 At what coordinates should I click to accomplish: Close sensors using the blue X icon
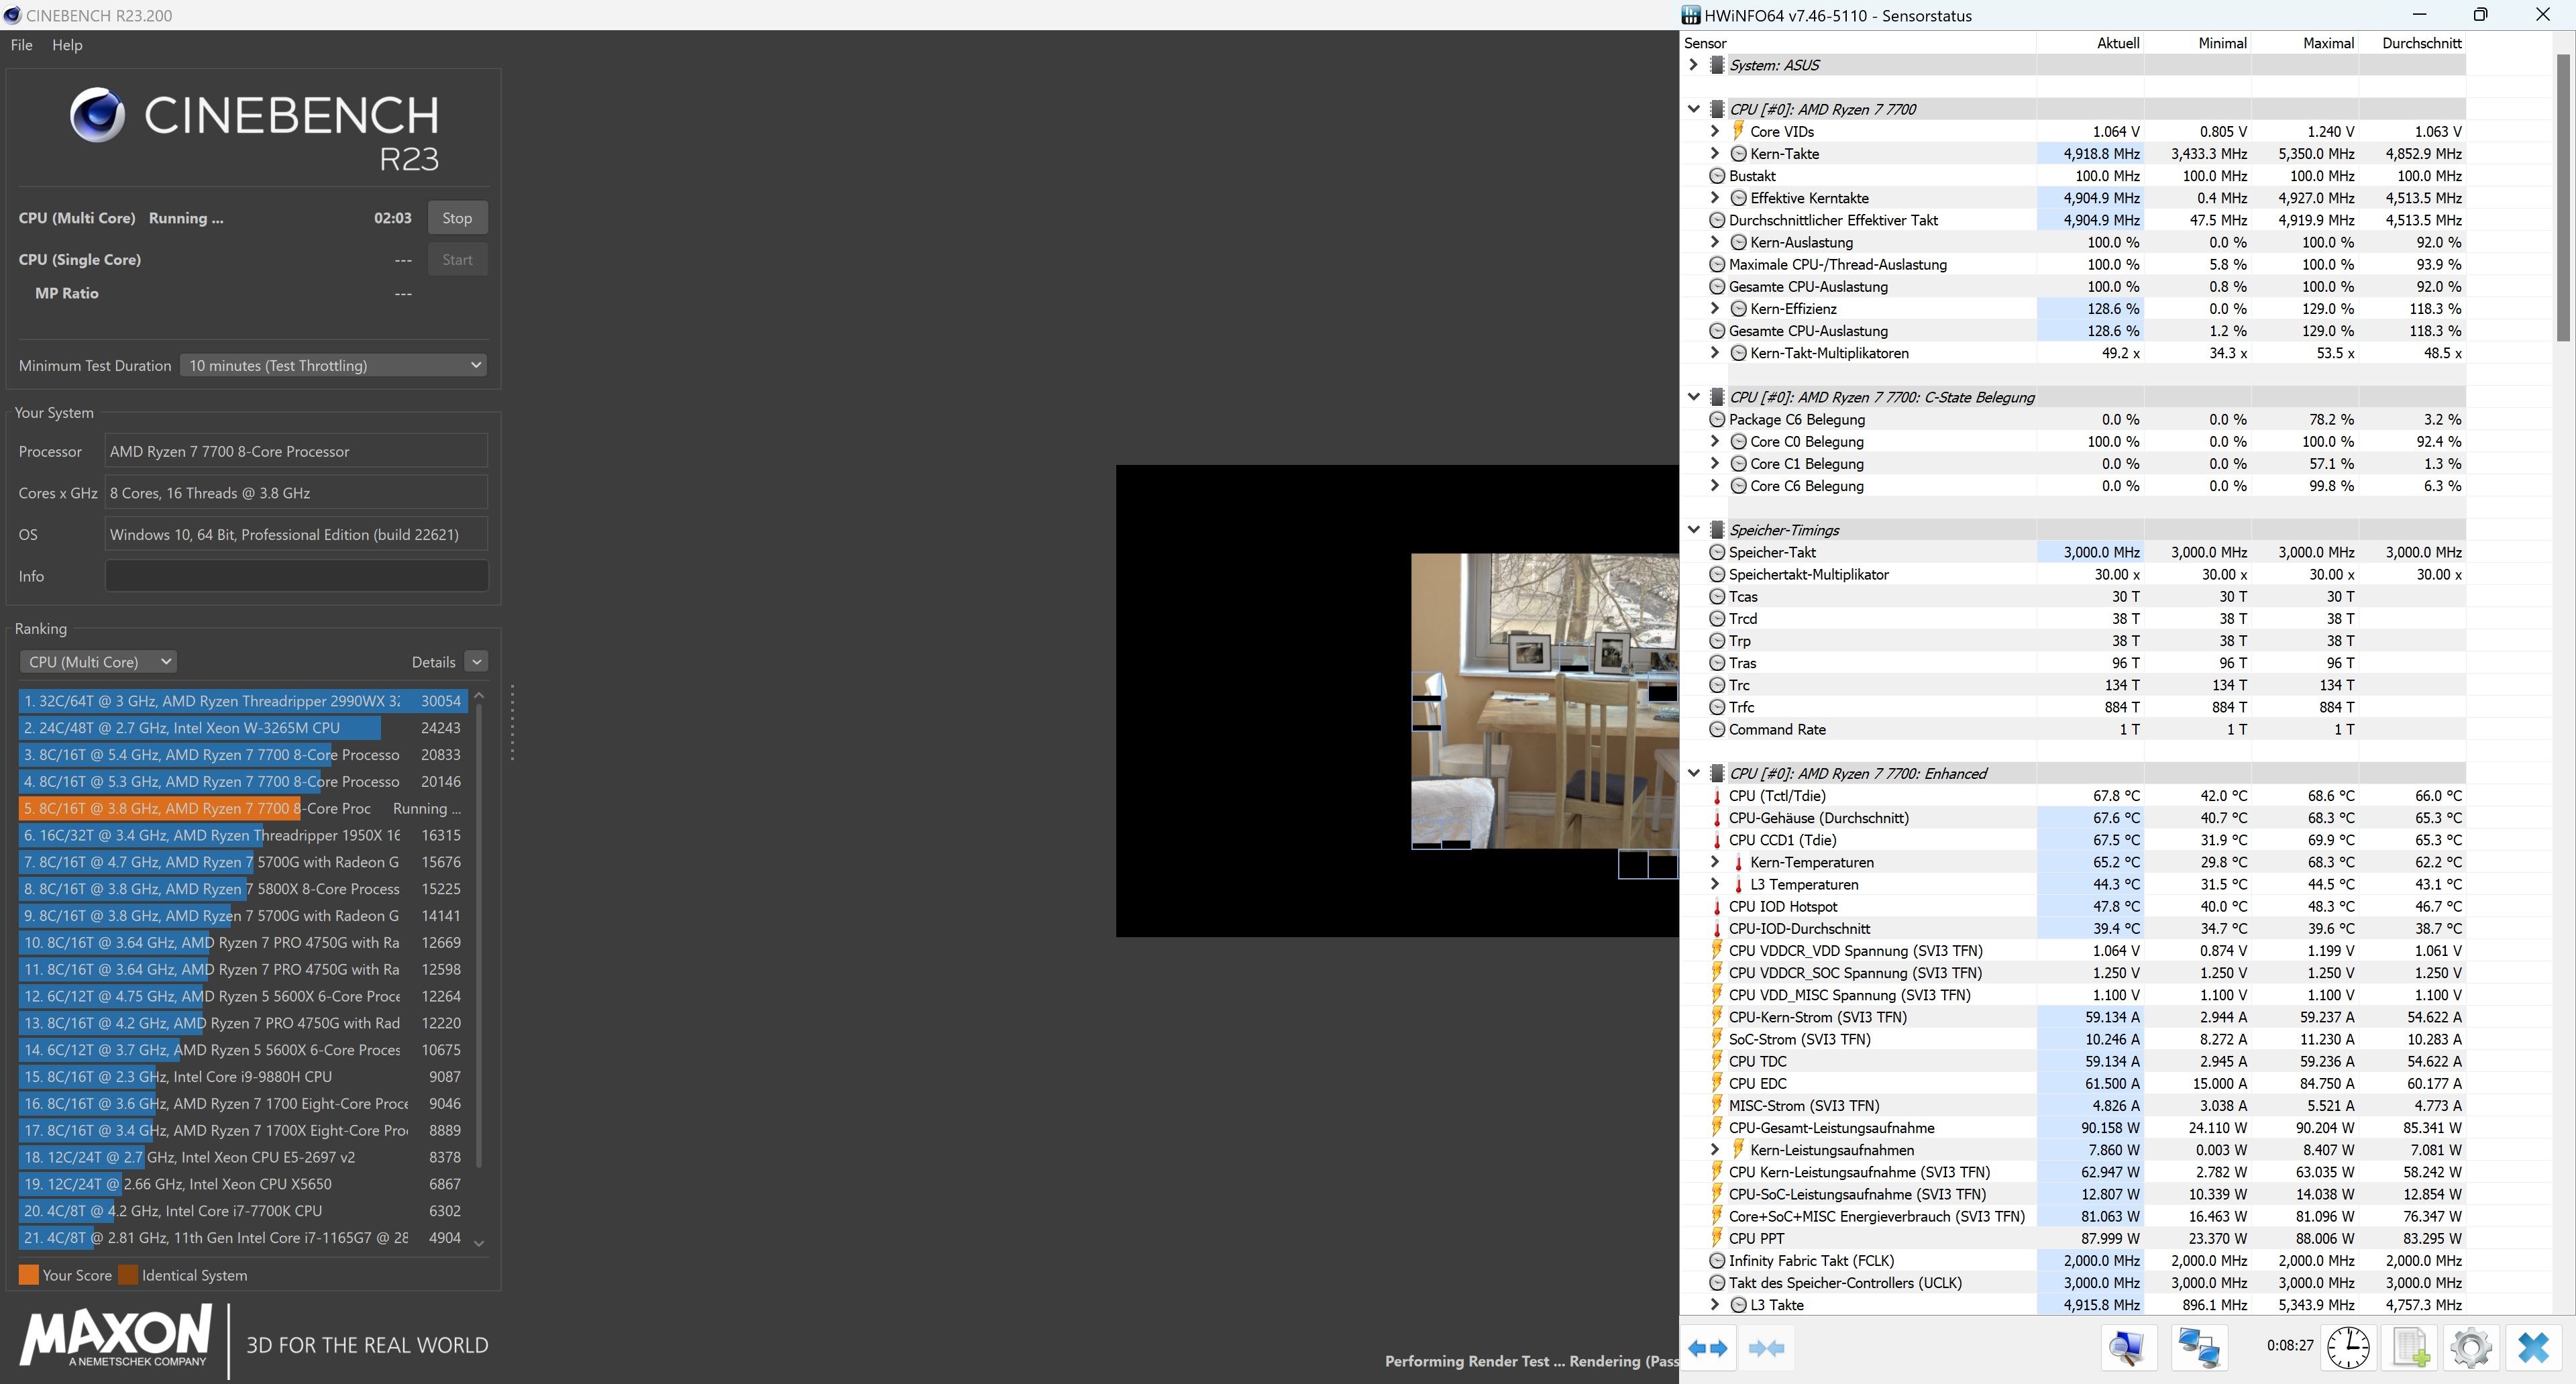(2533, 1348)
